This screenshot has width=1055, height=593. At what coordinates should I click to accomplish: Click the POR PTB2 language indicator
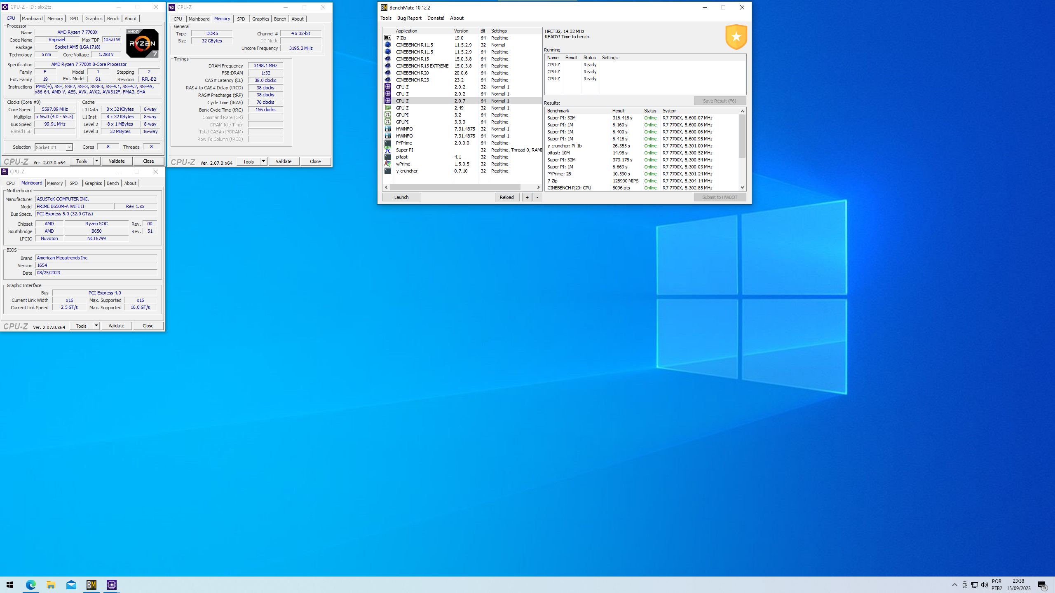click(996, 585)
